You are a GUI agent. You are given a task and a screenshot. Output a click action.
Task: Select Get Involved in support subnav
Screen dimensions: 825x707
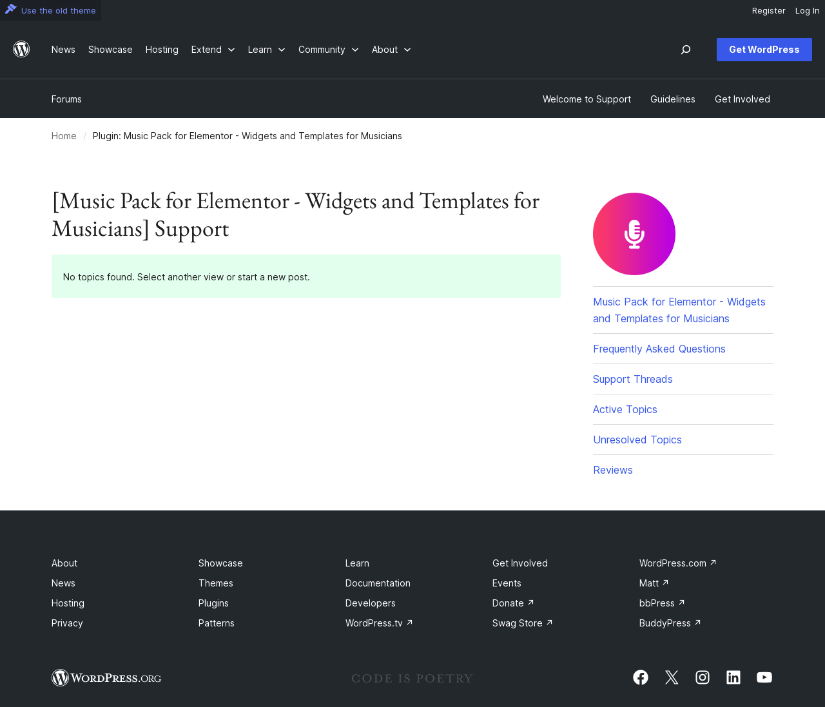point(742,99)
